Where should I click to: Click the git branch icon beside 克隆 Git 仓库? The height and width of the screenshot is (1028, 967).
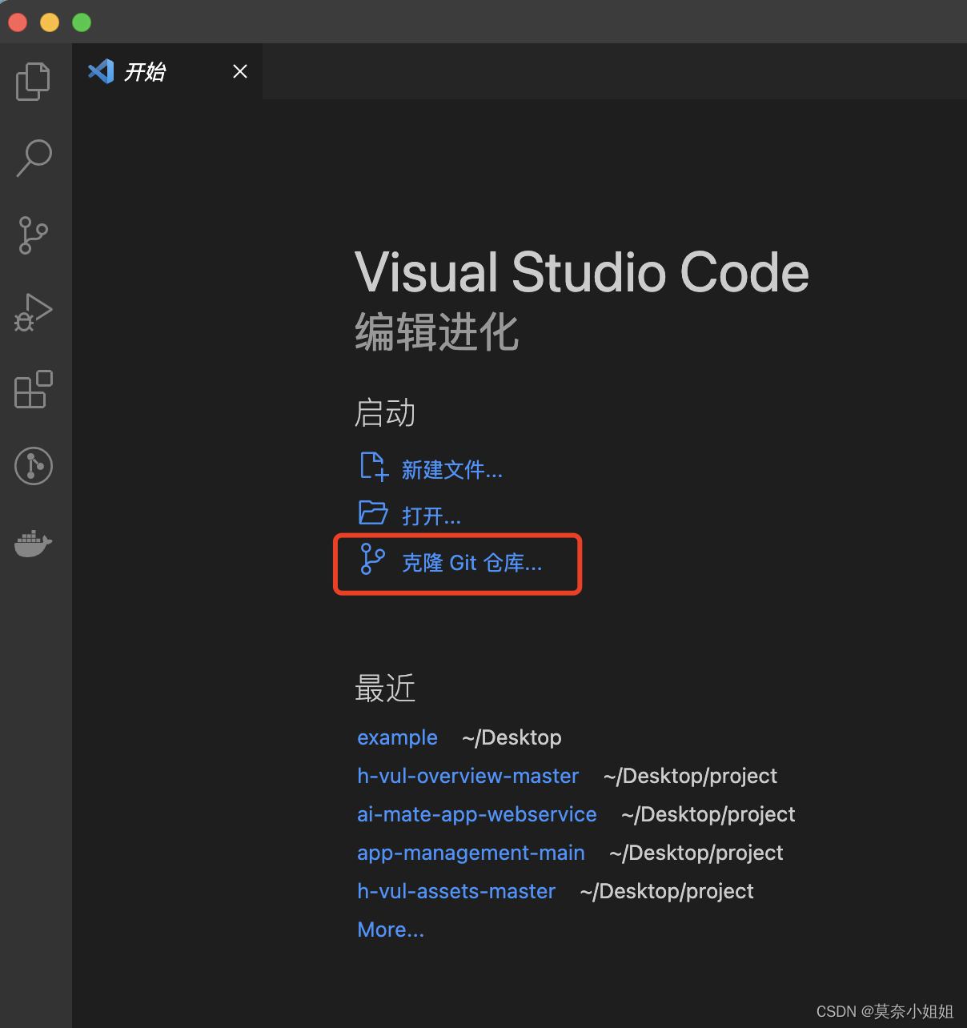click(372, 559)
